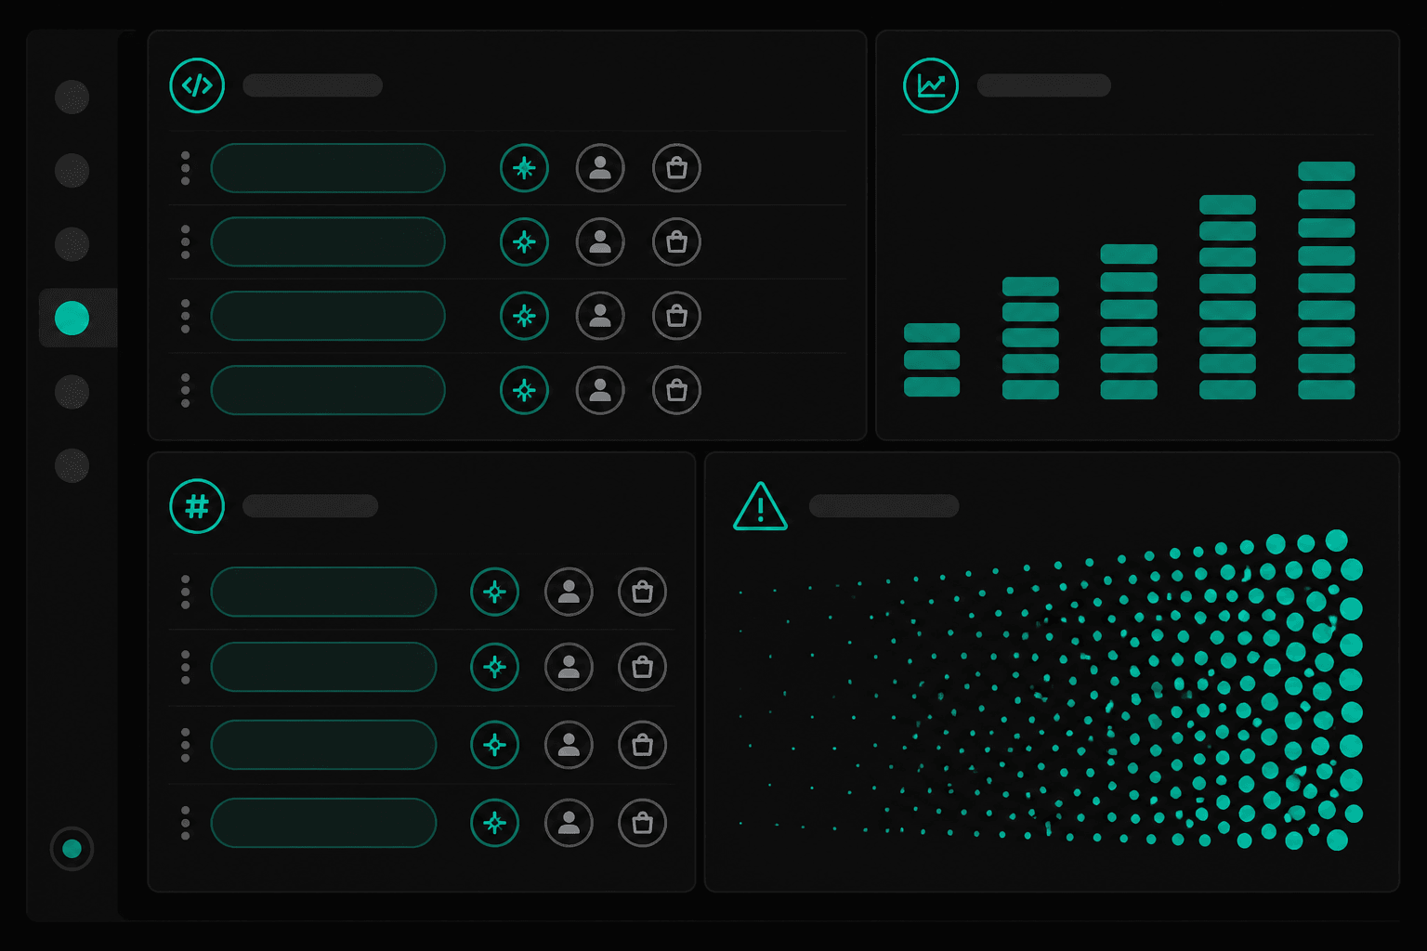Click user icon in code panel's first row

click(x=600, y=168)
